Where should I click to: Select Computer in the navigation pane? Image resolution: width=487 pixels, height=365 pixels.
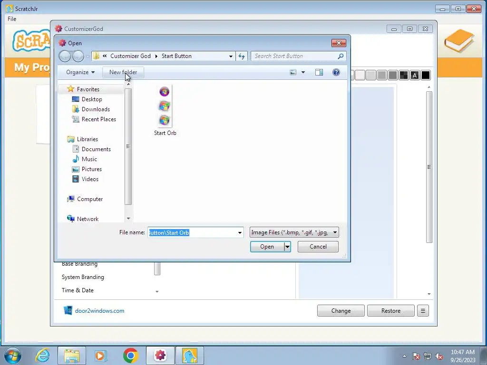90,199
